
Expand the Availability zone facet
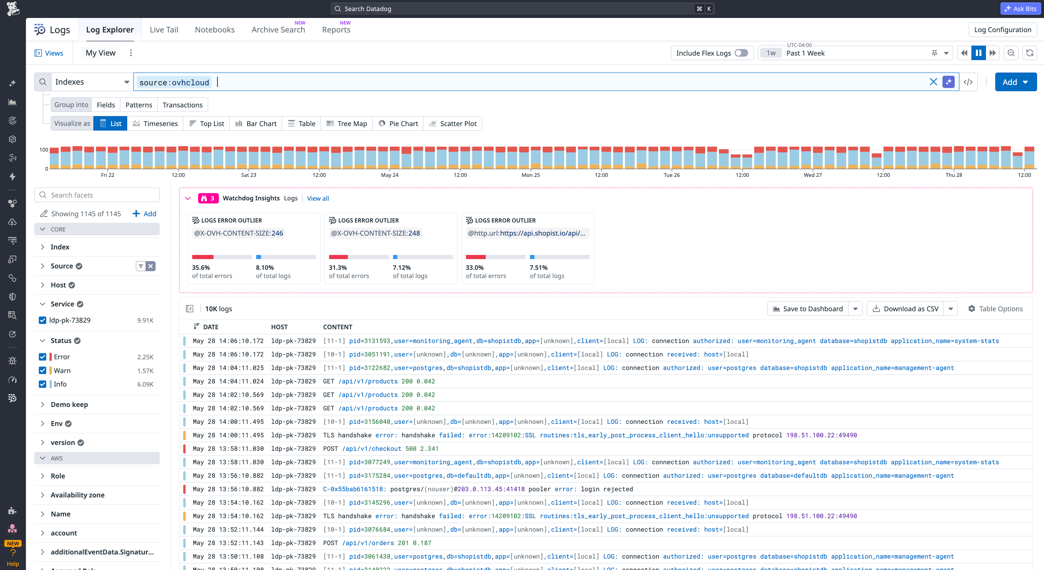(43, 495)
